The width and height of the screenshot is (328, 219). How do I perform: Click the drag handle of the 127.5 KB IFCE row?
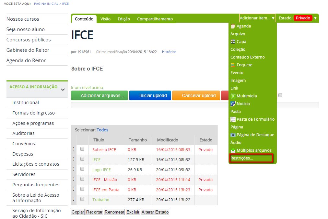click(74, 159)
